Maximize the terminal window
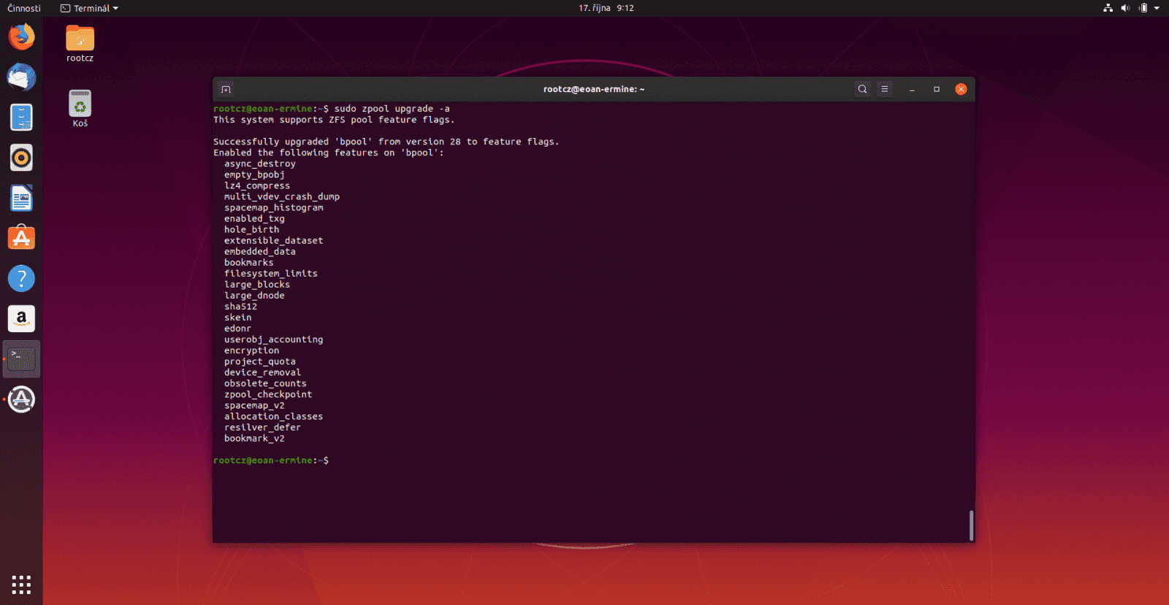 (937, 89)
